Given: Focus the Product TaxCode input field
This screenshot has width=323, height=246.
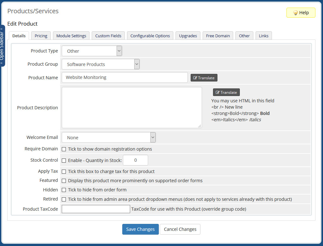Looking at the screenshot, I should (96, 209).
